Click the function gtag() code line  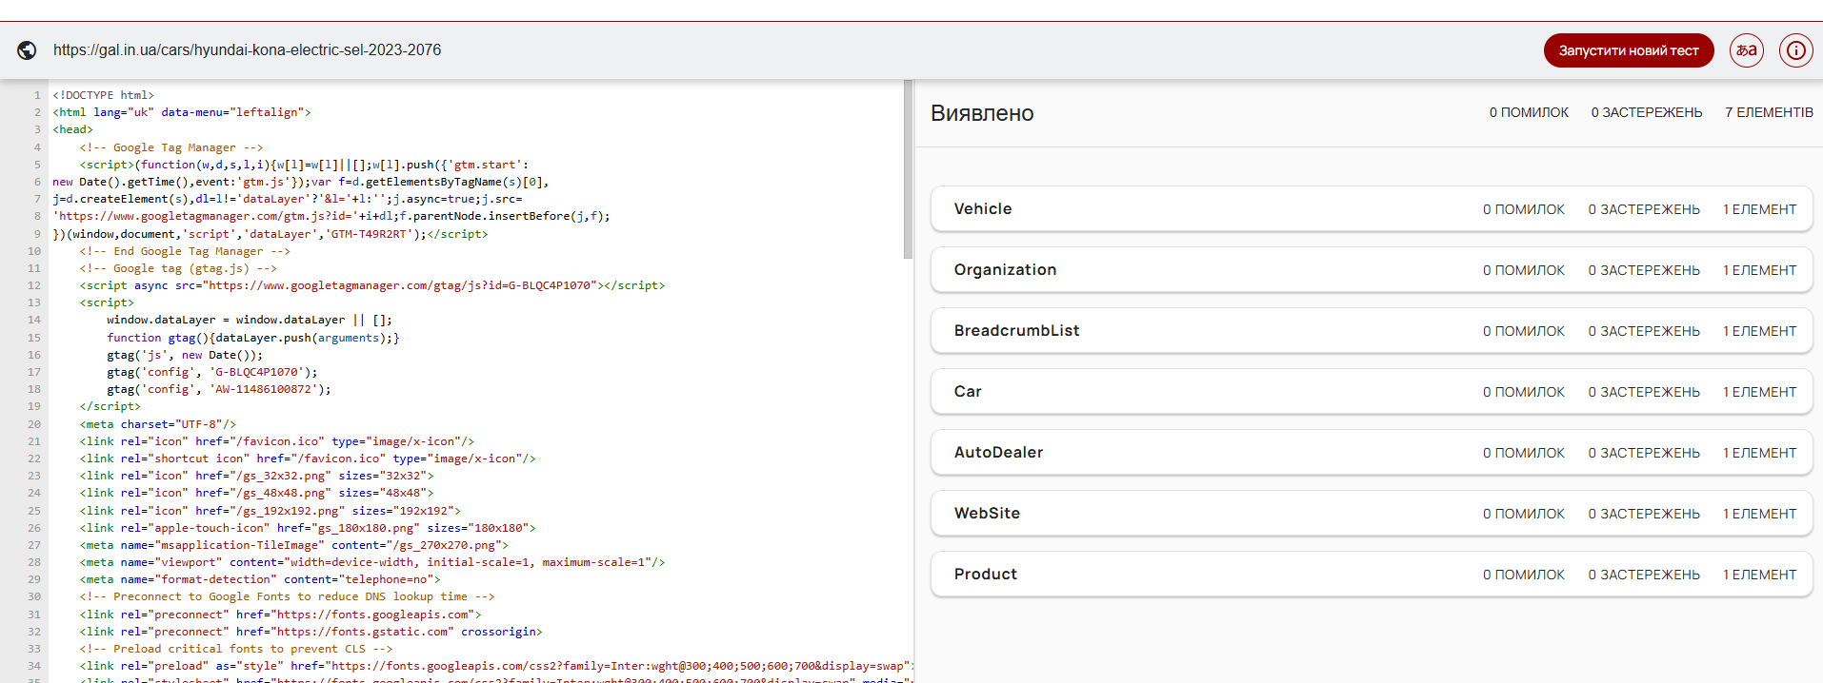tap(253, 338)
